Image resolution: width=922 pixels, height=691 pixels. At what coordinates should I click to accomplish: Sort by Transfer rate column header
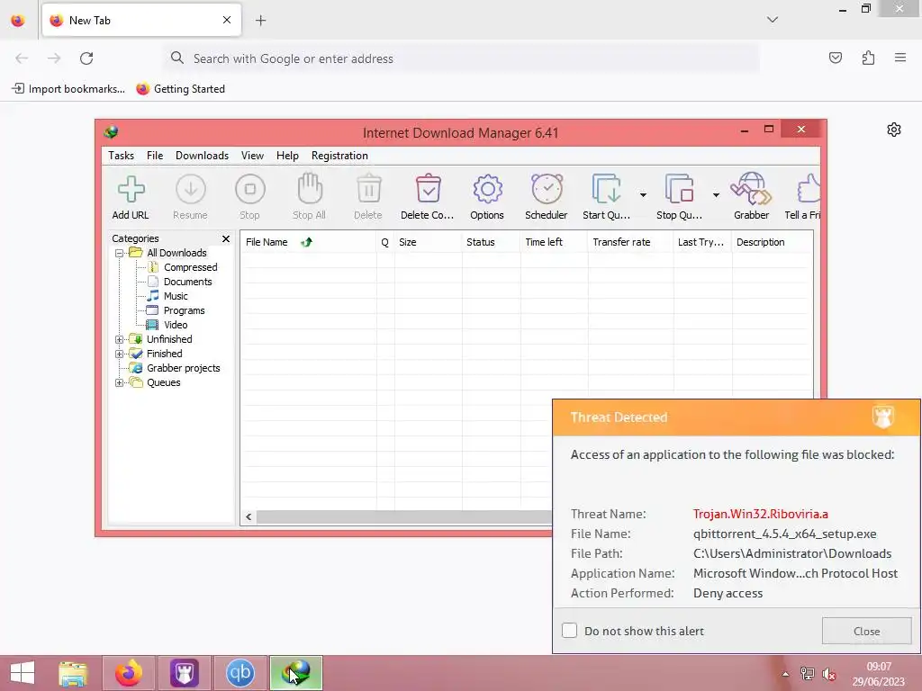coord(629,242)
